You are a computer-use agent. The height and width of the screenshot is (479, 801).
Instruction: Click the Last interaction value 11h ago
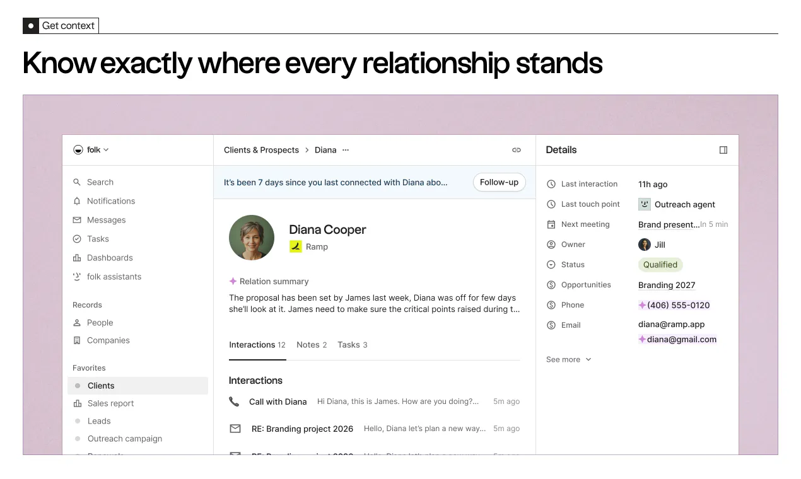coord(653,184)
